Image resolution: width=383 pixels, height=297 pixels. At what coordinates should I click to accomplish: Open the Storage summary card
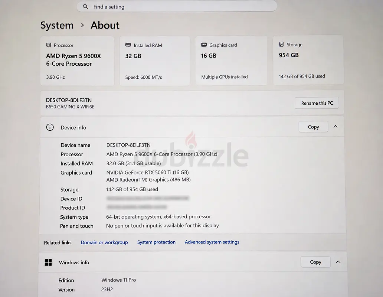point(308,60)
